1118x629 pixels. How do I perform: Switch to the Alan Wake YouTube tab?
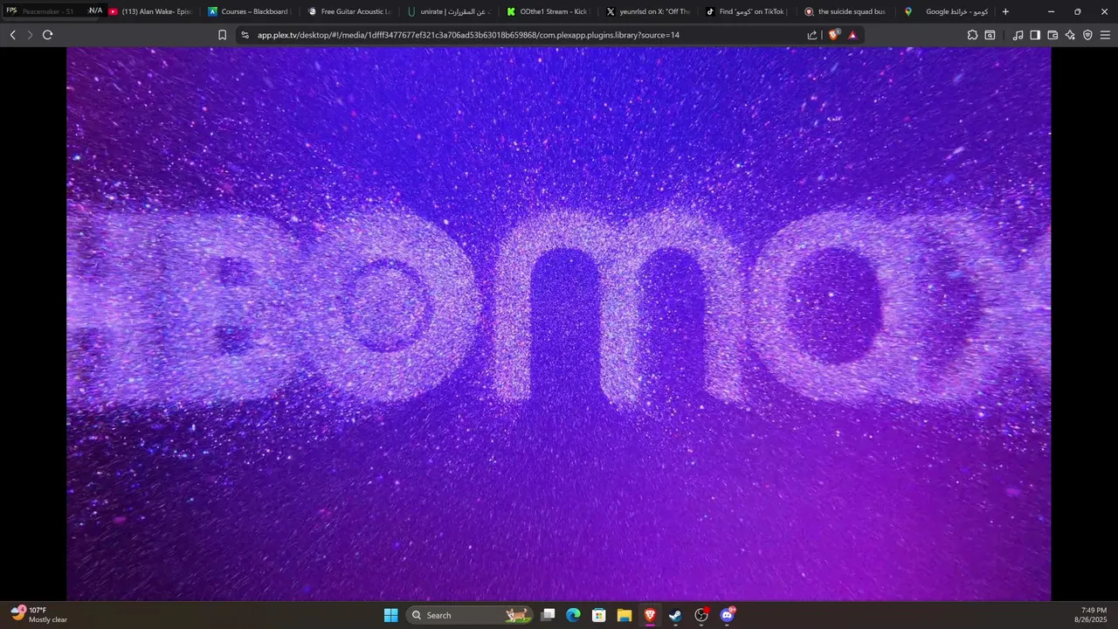(x=150, y=11)
